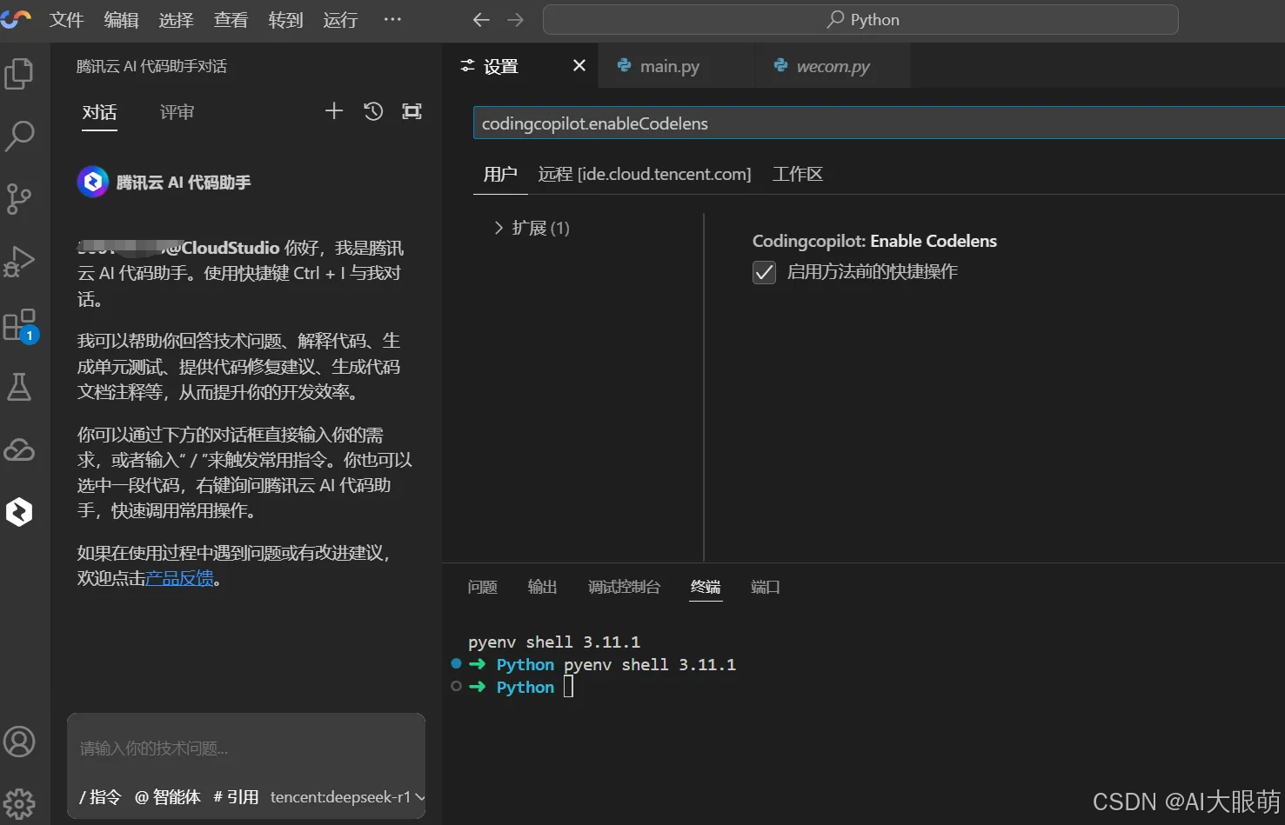Expand chat panel to fullscreen icon
1285x825 pixels.
(x=412, y=111)
